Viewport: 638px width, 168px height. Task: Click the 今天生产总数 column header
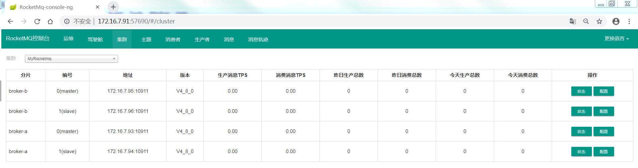(x=465, y=75)
